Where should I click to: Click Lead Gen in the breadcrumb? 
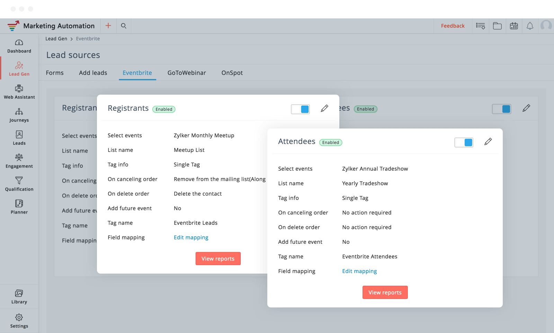[x=56, y=39]
